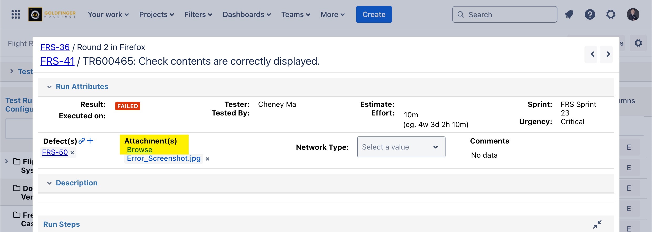Open the help question mark icon

pos(590,14)
